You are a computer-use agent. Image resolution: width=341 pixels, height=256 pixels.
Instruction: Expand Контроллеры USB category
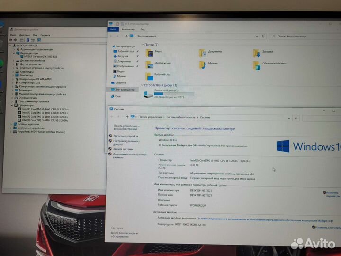(x=13, y=82)
